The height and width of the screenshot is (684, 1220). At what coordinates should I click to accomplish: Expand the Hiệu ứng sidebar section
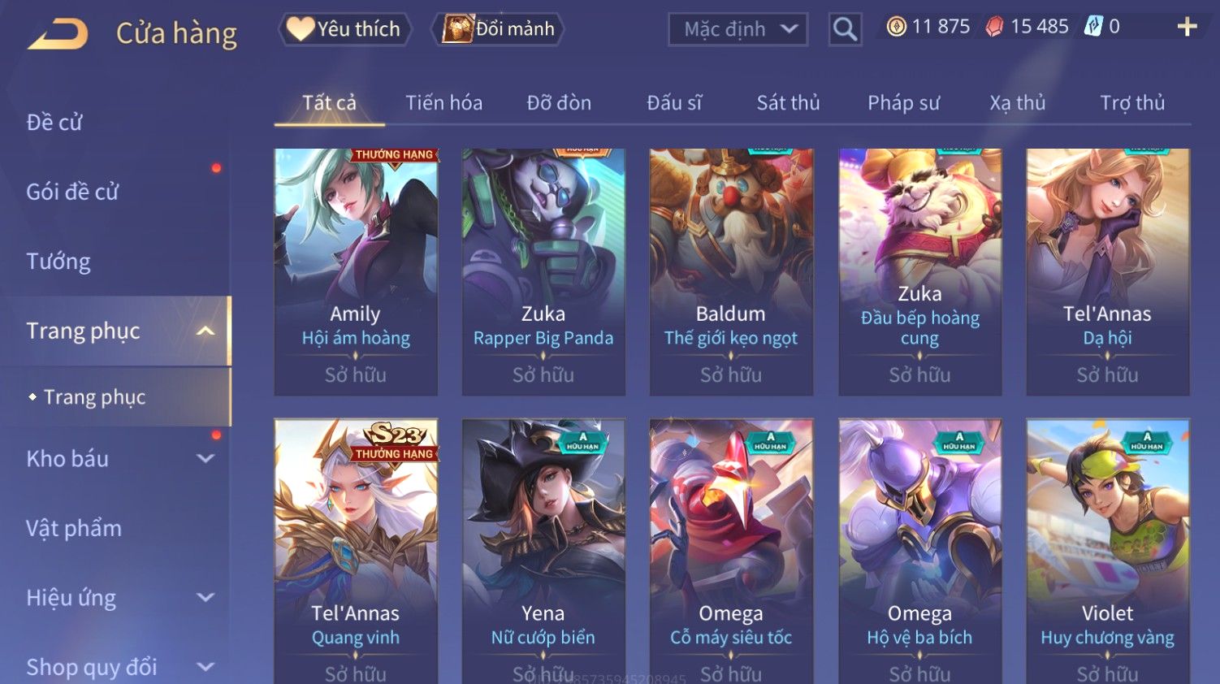(205, 597)
